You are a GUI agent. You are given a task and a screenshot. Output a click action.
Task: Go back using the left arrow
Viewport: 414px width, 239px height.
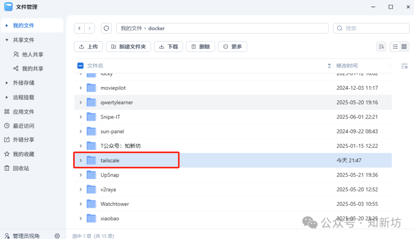[x=79, y=28]
